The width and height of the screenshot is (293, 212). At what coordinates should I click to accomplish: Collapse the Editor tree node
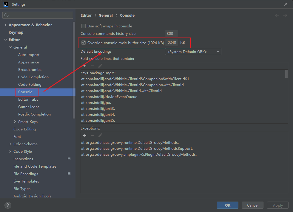coord(5,40)
